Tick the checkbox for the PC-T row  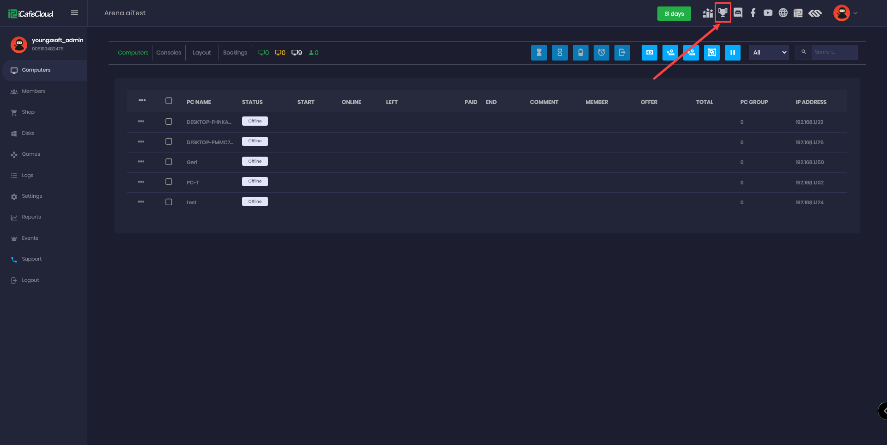[169, 182]
